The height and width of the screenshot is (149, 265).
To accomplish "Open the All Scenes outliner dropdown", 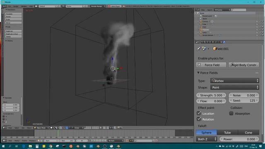I will point(222,10).
